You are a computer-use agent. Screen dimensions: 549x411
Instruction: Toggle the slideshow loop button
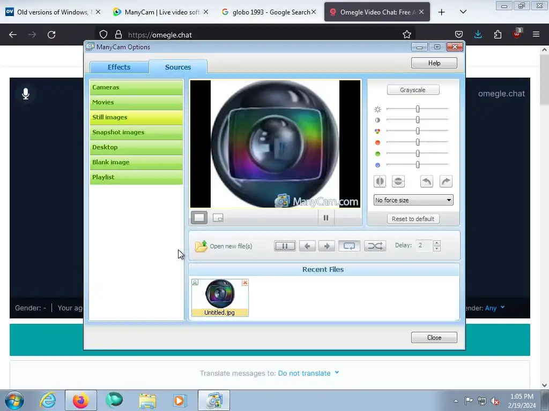pos(349,246)
